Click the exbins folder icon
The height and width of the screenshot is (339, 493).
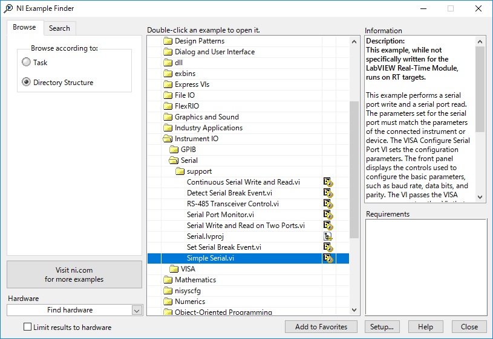[168, 74]
